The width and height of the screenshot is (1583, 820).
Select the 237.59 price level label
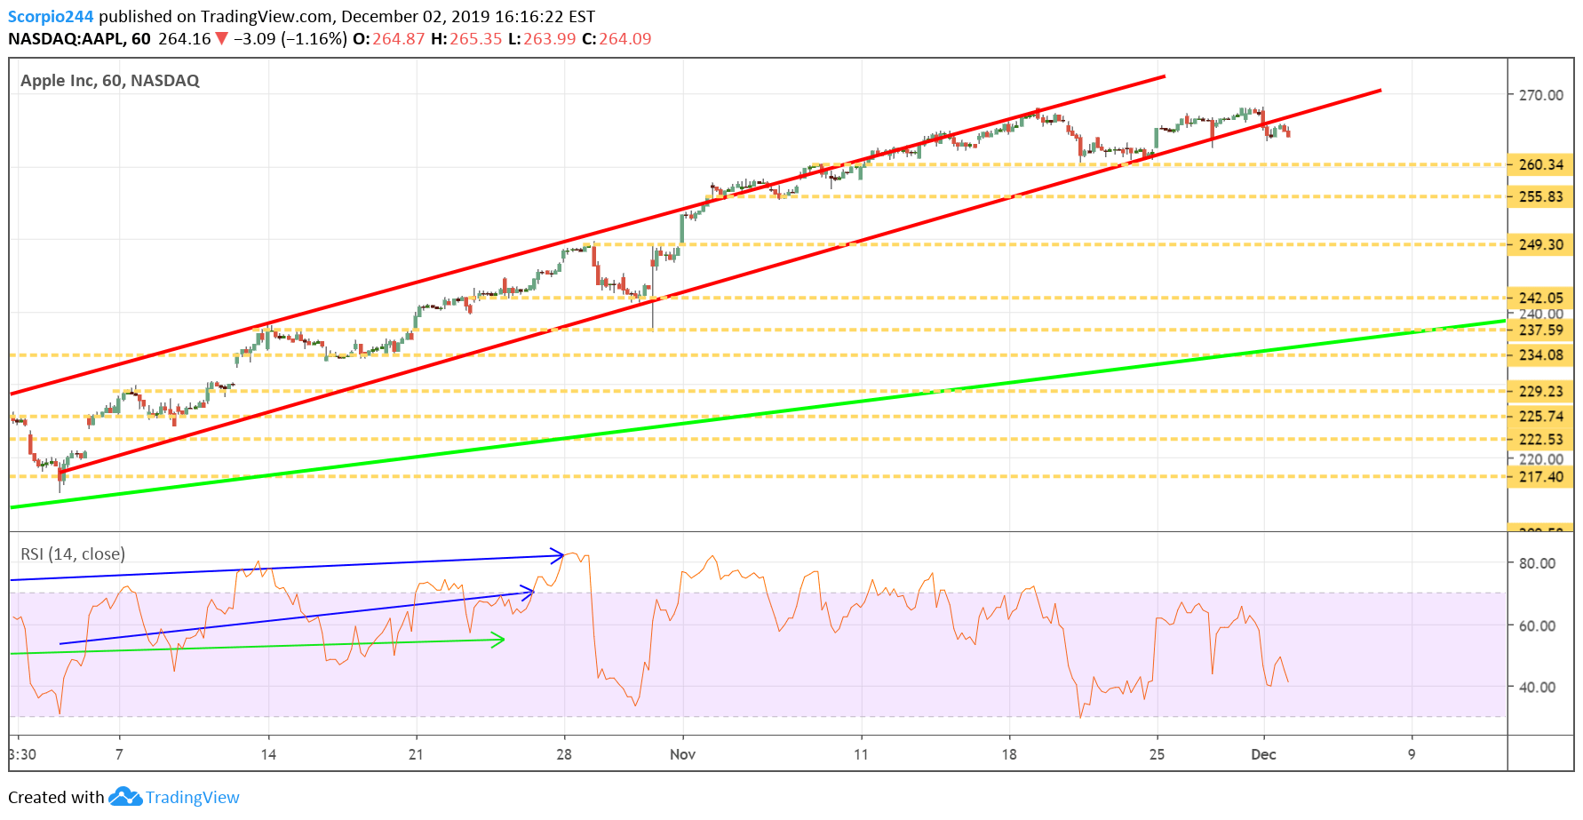pos(1540,330)
